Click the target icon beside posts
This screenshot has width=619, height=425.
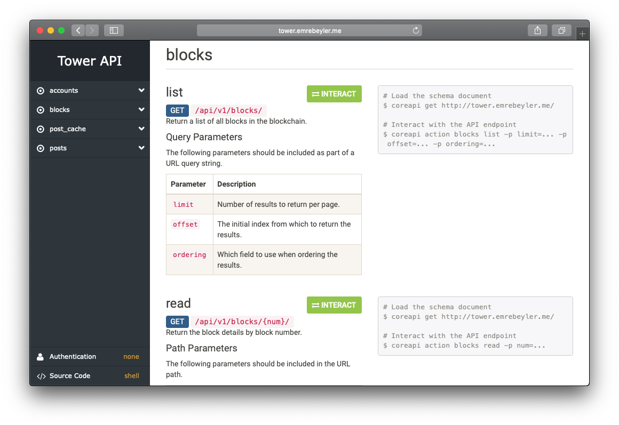tap(40, 148)
